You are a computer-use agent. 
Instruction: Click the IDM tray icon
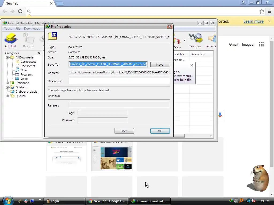click(x=231, y=201)
